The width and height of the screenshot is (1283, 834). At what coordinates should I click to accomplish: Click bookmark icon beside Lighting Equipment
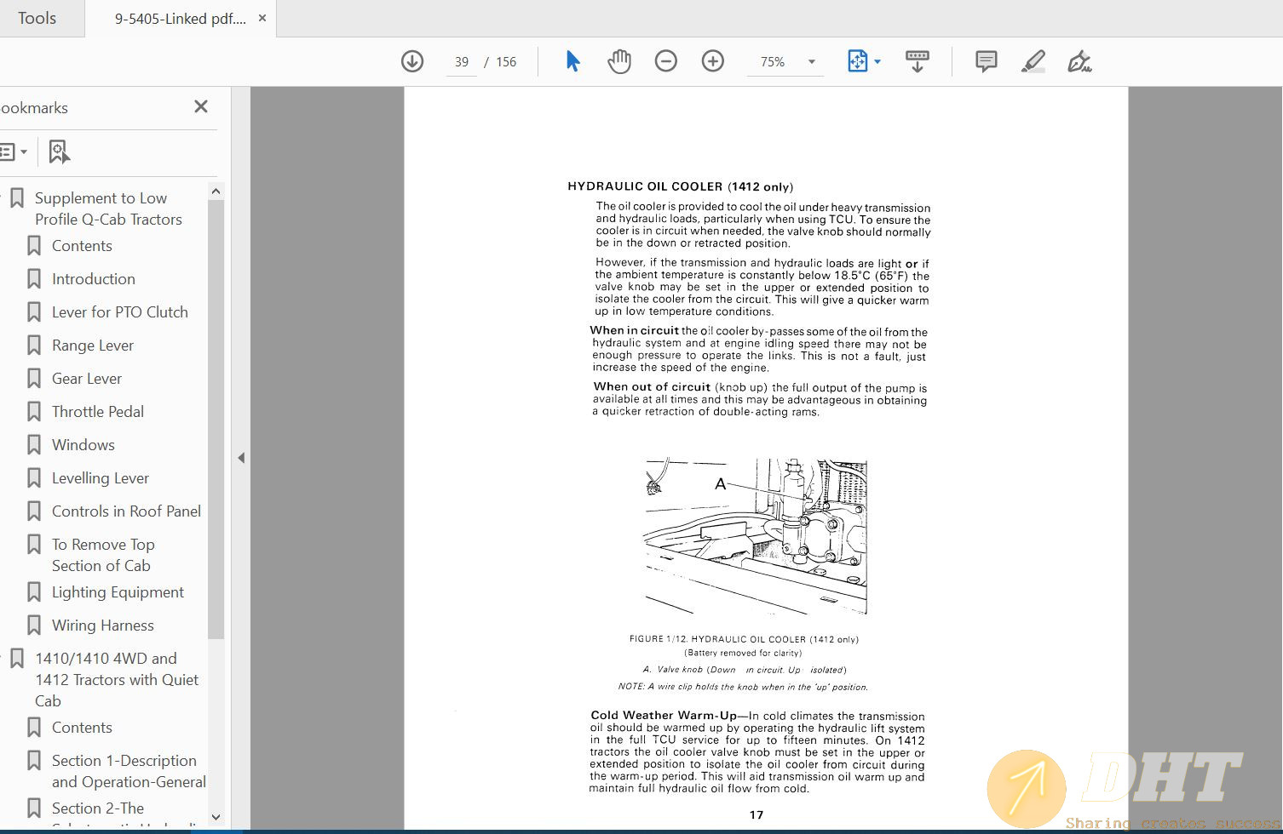point(34,592)
